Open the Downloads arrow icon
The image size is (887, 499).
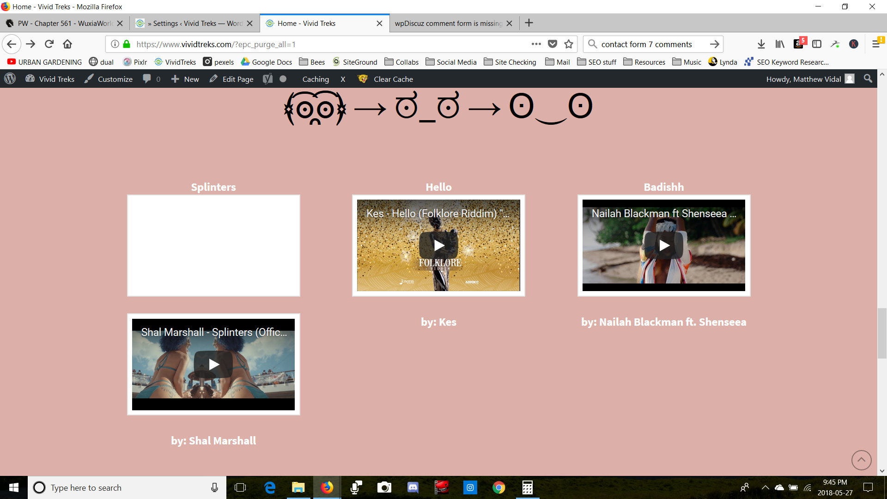coord(761,44)
